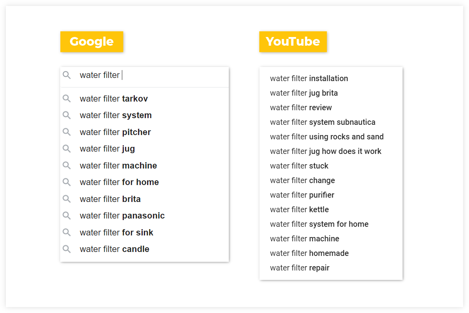Click the search icon next to 'water filter panasonic'
Viewport: 469px width, 313px height.
[x=67, y=216]
